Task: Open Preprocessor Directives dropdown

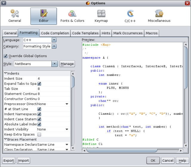Action: click(67, 104)
